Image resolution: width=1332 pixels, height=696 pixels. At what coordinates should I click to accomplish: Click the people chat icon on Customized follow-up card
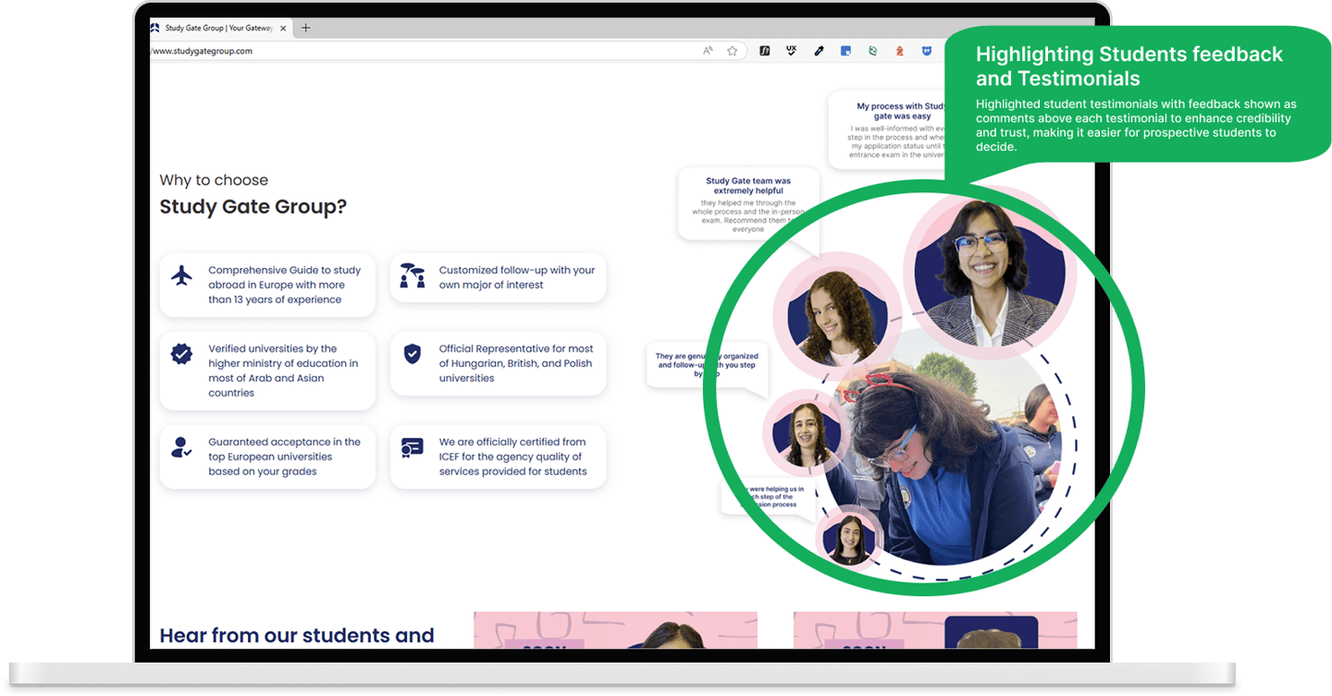pos(413,275)
